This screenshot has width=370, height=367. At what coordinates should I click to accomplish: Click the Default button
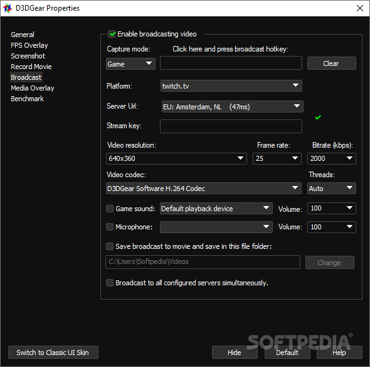pos(287,353)
